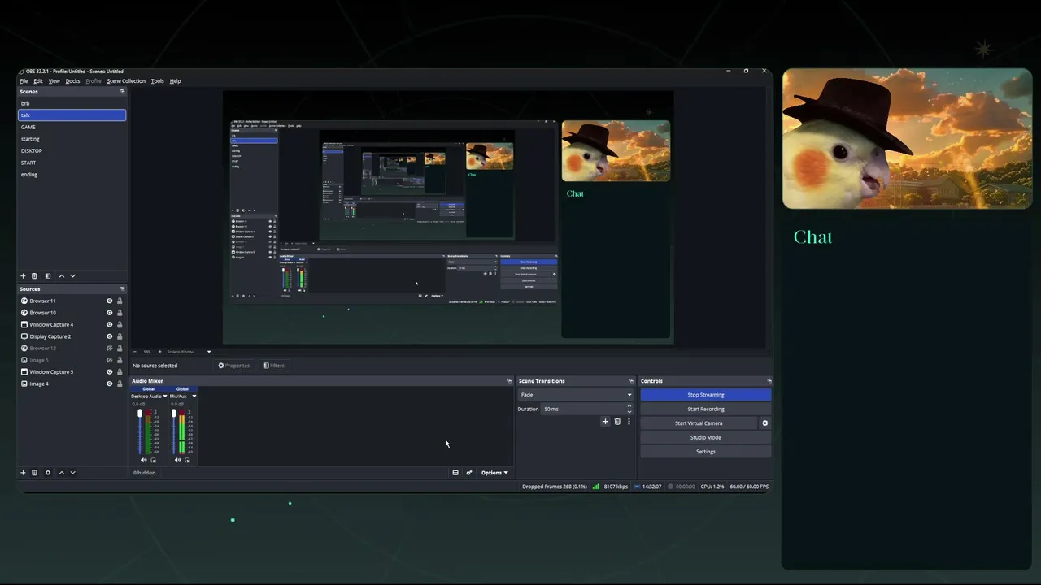The image size is (1041, 585).
Task: Open the Desktop Audio channel dropdown arrow
Action: [165, 396]
